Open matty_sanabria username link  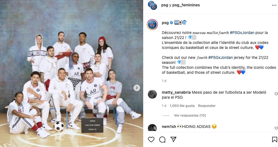click(x=176, y=92)
